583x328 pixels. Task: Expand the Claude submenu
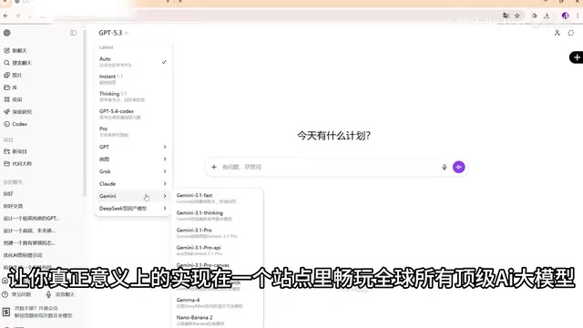tap(133, 184)
